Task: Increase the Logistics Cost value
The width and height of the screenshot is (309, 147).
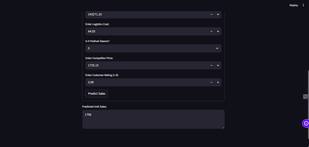Action: click(x=218, y=31)
